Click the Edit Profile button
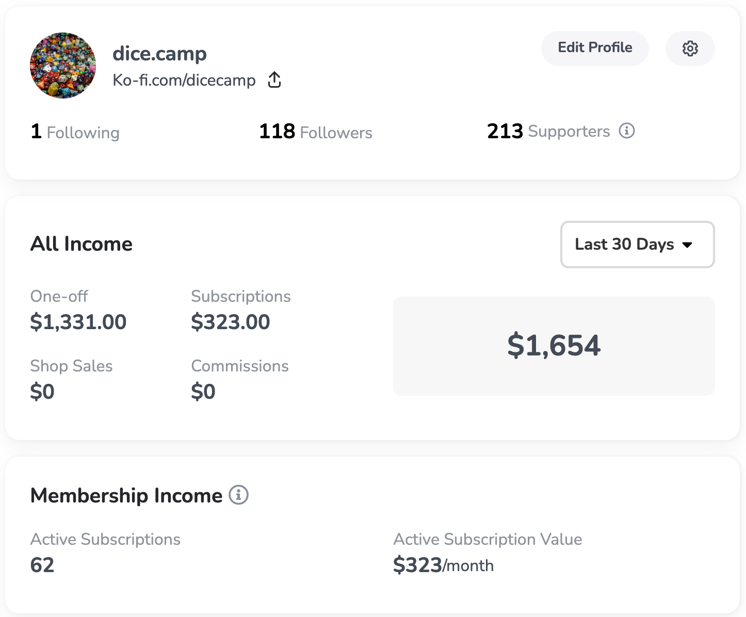Image resolution: width=746 pixels, height=617 pixels. click(595, 48)
